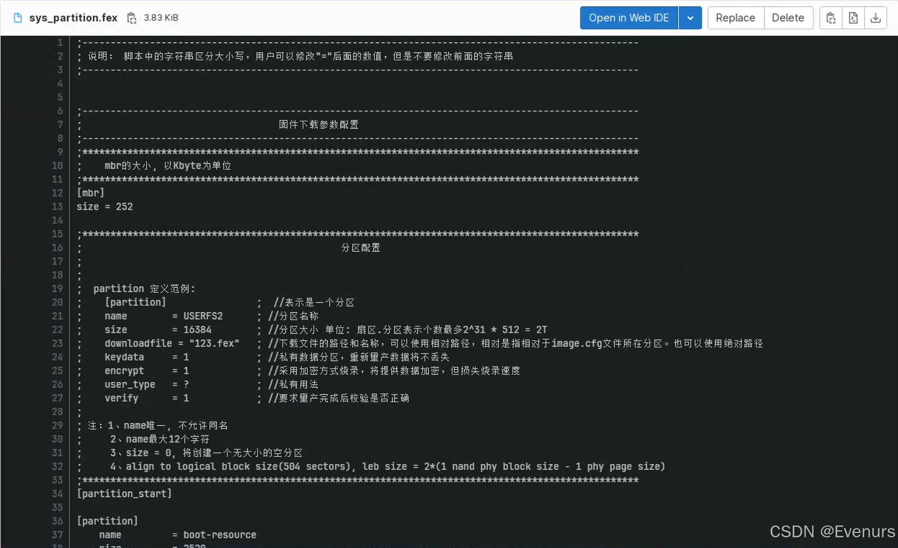
Task: Select line number 7 labeled 固件下载参数配置
Action: [60, 124]
